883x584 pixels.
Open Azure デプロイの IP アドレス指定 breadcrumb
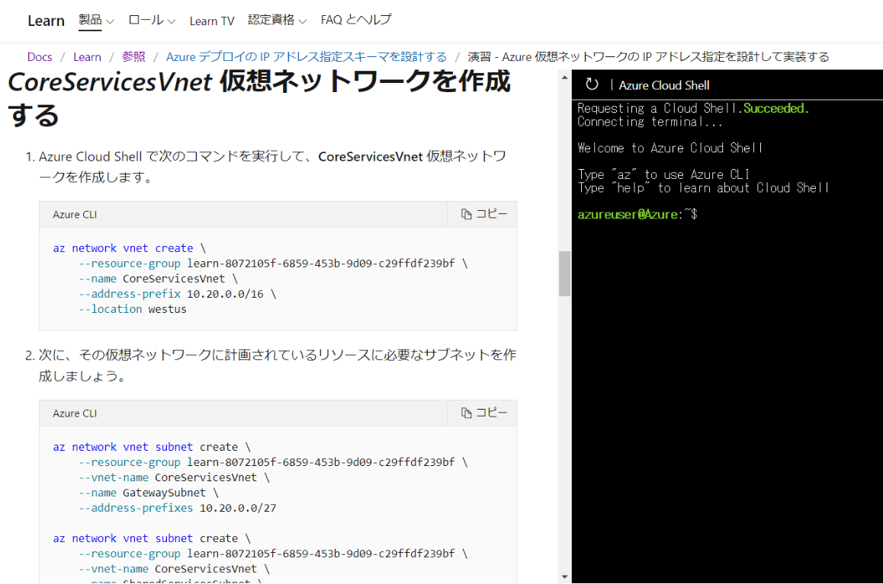click(x=306, y=57)
